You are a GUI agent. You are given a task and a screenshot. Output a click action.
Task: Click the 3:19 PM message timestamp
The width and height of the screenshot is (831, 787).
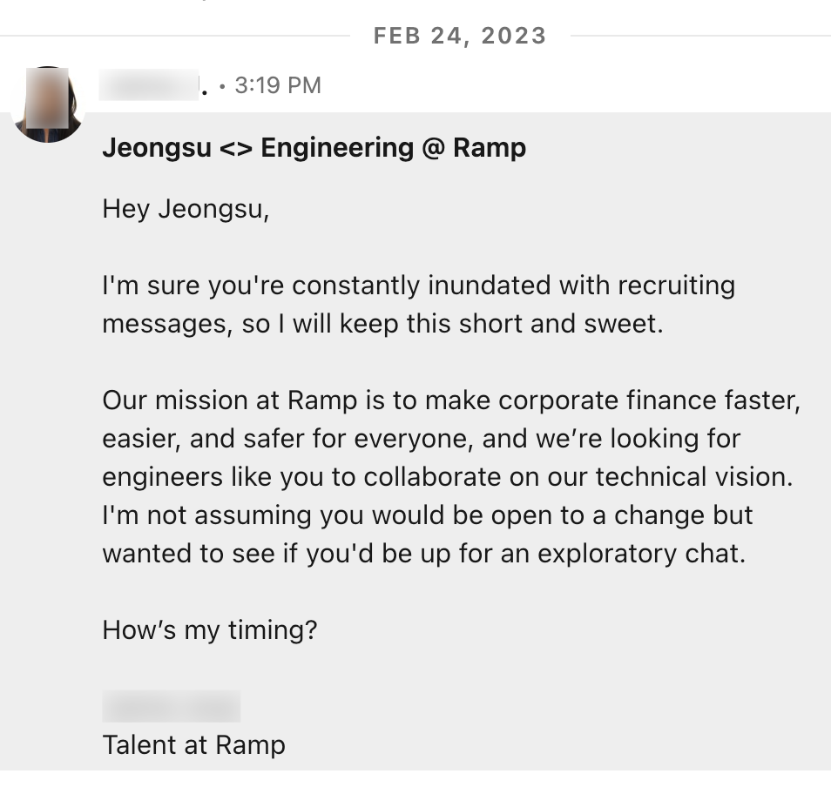[x=278, y=85]
